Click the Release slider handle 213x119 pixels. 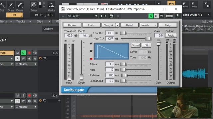[124, 75]
